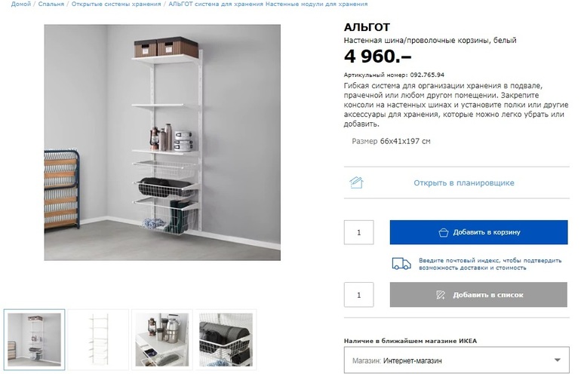Open the Магазин: Интернет-магазин combo box

tap(456, 360)
